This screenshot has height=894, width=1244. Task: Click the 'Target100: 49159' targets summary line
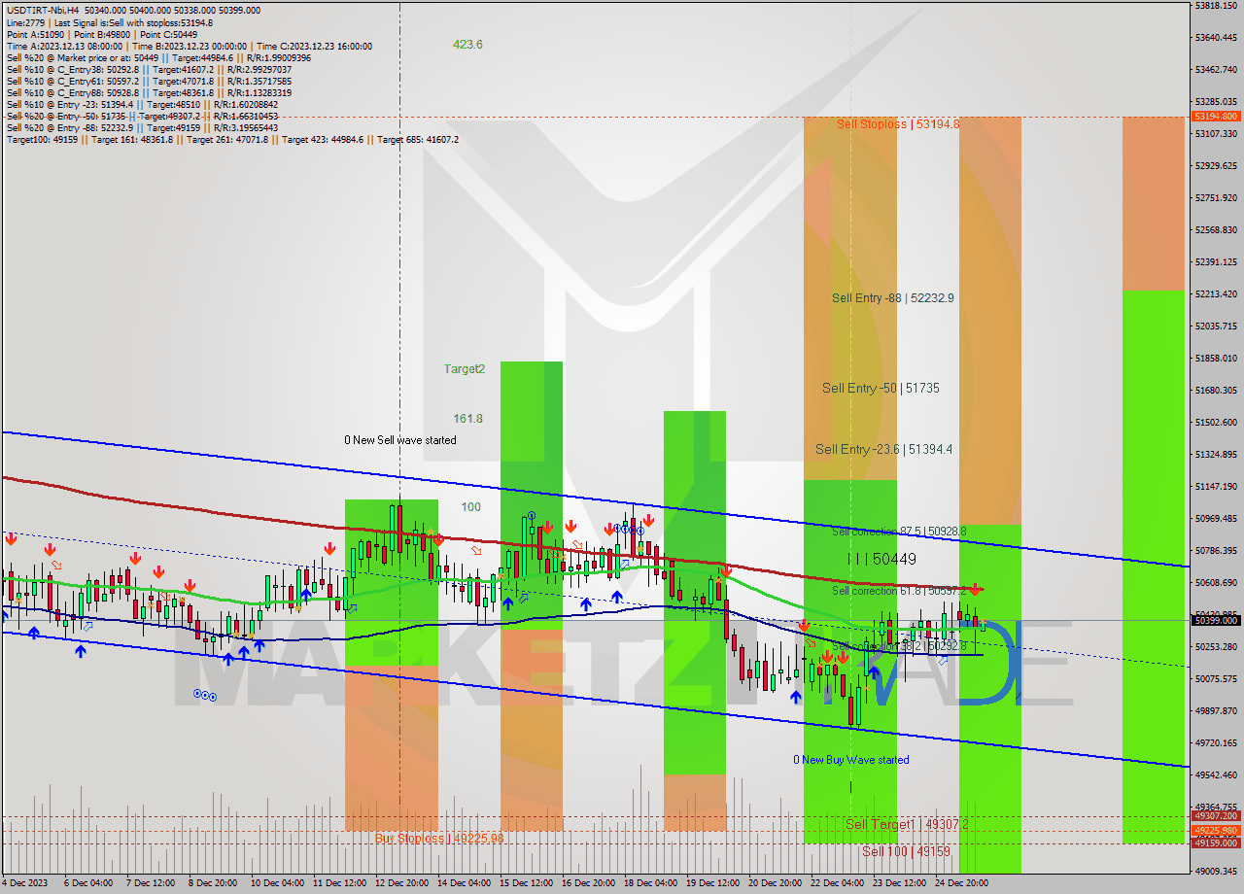pos(232,139)
